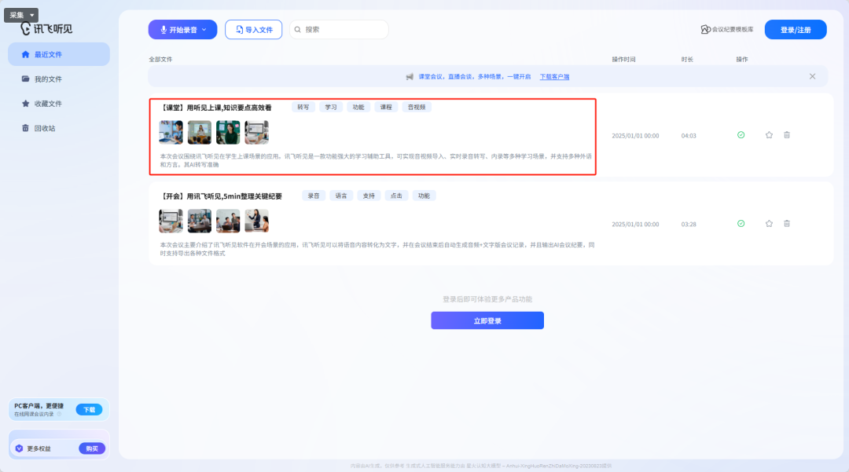Delete the 开会 file using its trash icon

point(787,224)
